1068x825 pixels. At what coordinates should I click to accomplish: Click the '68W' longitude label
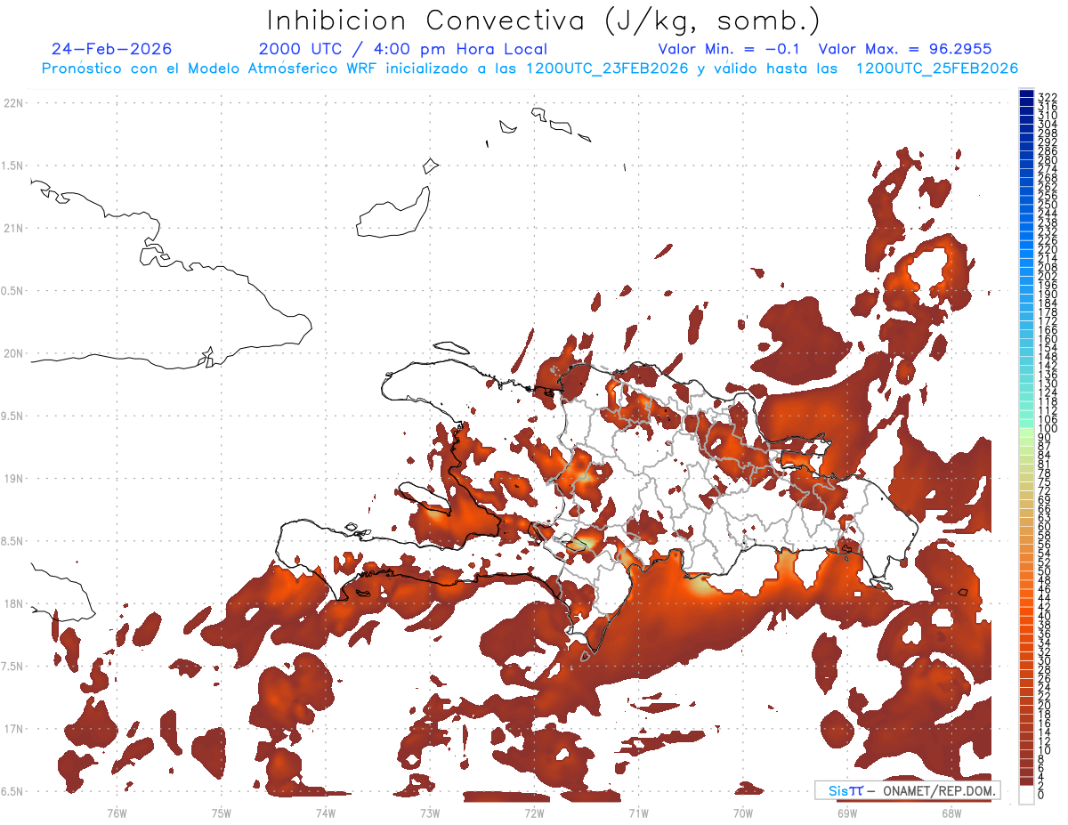point(951,812)
